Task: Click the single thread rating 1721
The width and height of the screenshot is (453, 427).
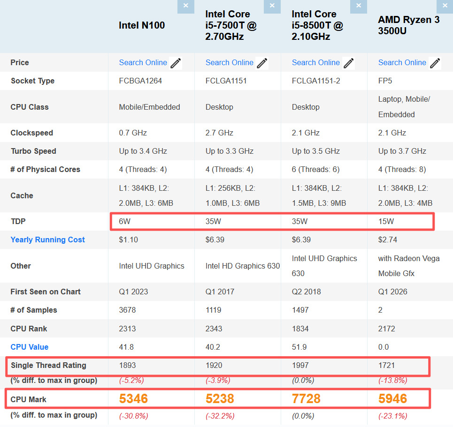Action: (x=386, y=366)
